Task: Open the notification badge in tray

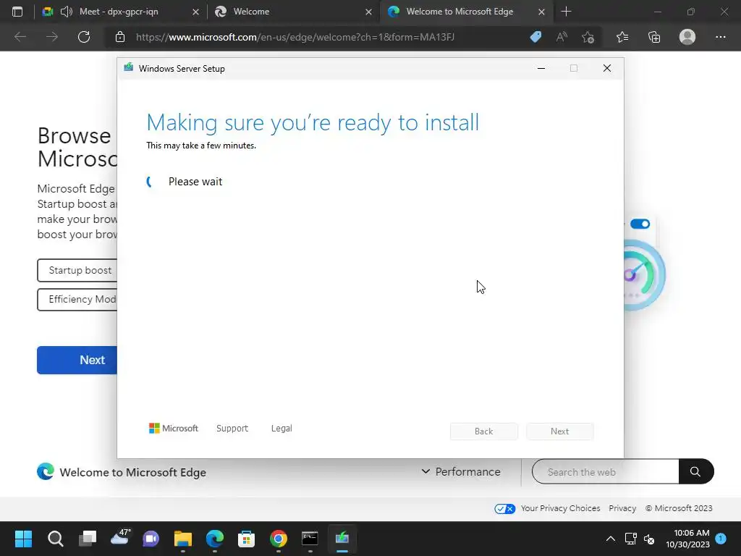Action: click(x=721, y=538)
